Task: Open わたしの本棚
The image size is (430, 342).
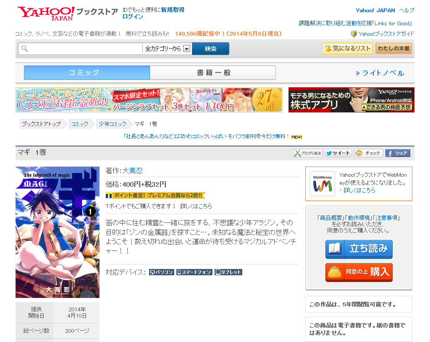Action: 393,48
